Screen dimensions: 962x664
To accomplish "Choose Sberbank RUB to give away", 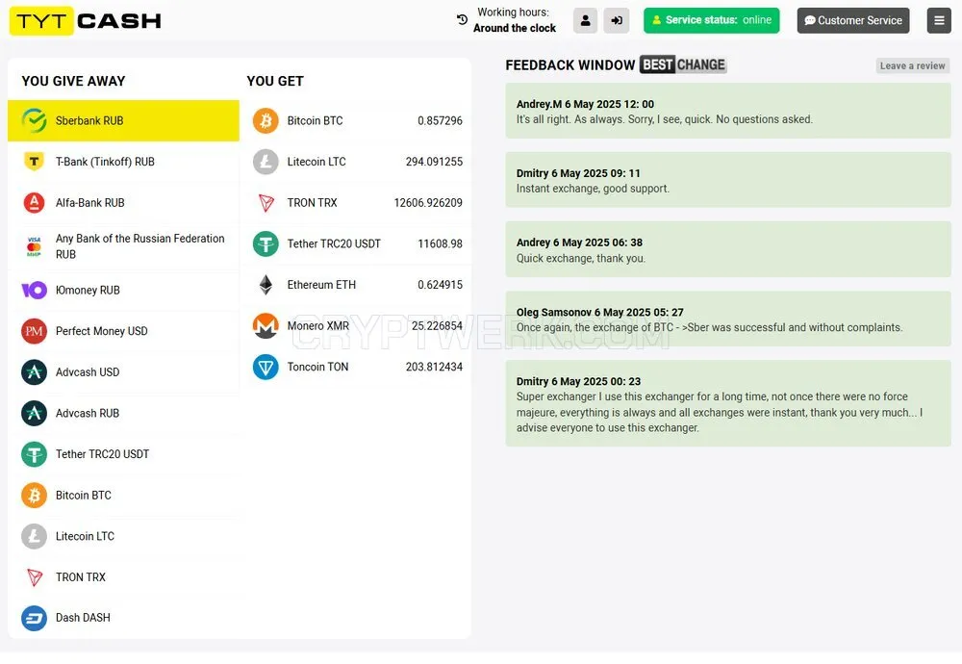I will tap(123, 121).
